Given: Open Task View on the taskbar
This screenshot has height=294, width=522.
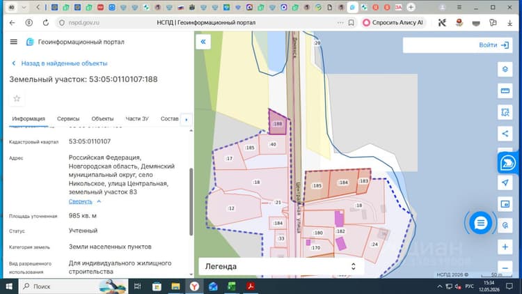Looking at the screenshot, I should click(137, 286).
